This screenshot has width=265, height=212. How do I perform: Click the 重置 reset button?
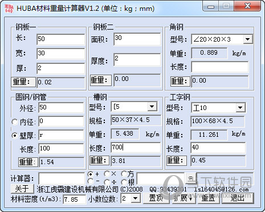click(x=209, y=198)
